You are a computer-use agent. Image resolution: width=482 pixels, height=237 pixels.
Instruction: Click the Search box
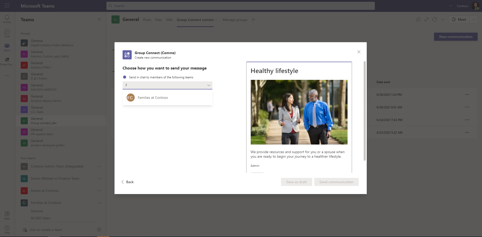point(240,6)
